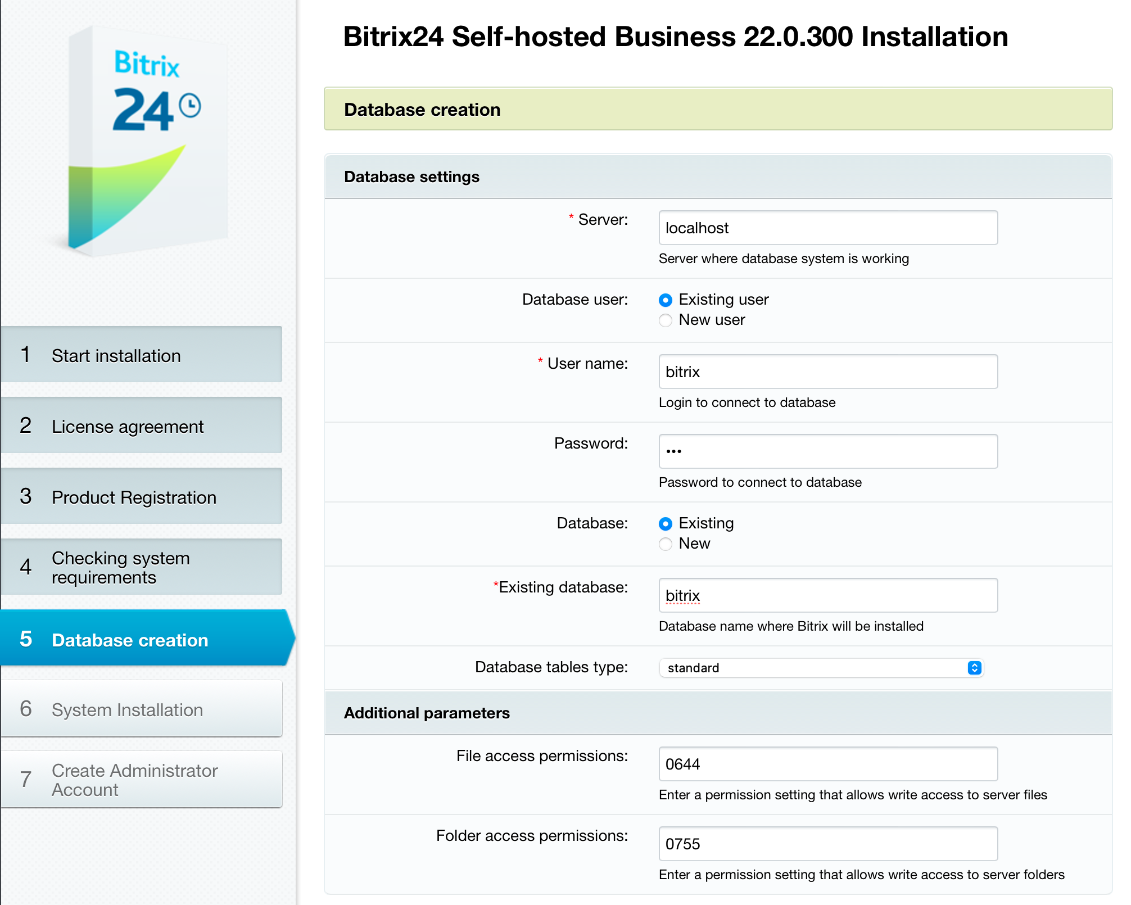
Task: Click the Password input field
Action: 827,451
